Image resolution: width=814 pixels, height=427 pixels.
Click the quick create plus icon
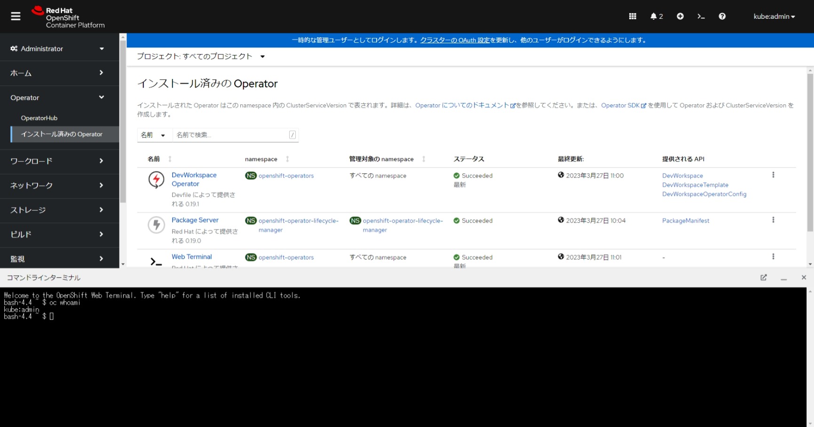pos(680,16)
